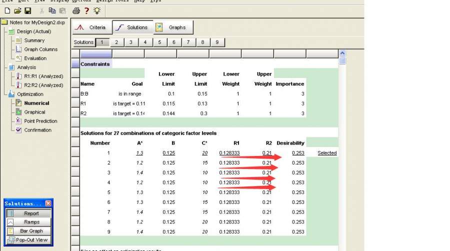Click the table's scroll up arrow
Viewport: 450px width, 251px height.
tap(342, 53)
